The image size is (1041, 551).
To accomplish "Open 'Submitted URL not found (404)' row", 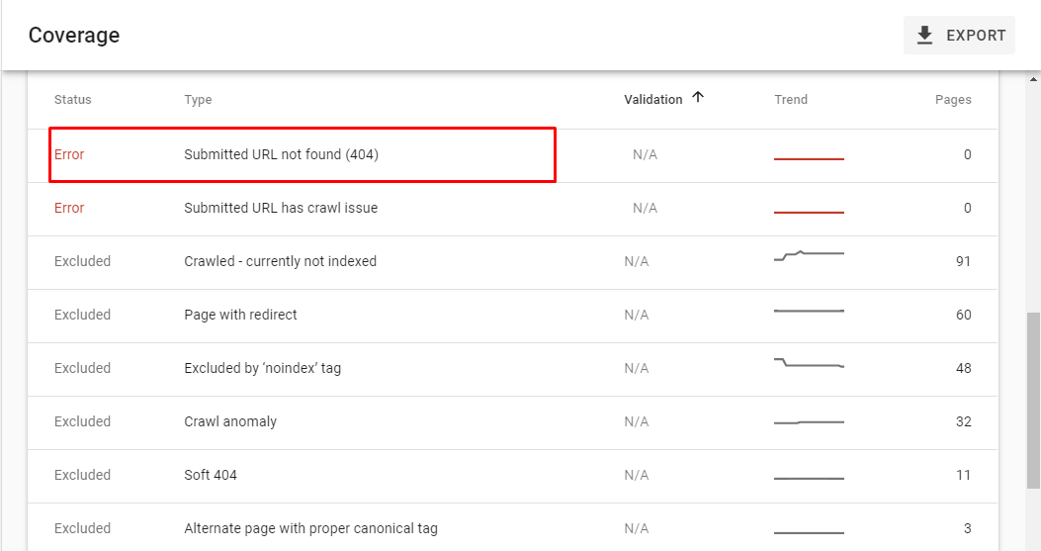I will point(512,155).
